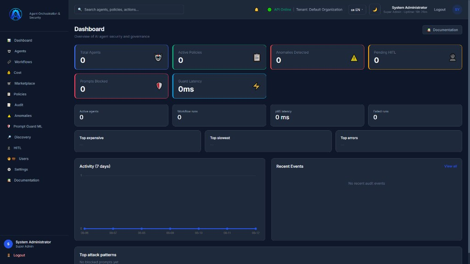Click the Settings gear sidebar icon
This screenshot has width=470, height=264.
coord(9,170)
